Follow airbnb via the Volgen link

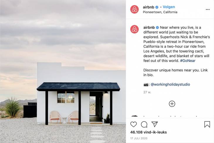[169, 7]
